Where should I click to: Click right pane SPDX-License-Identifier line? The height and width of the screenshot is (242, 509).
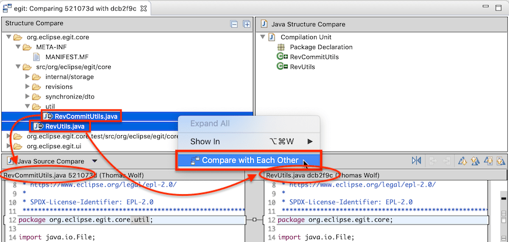coord(347,202)
